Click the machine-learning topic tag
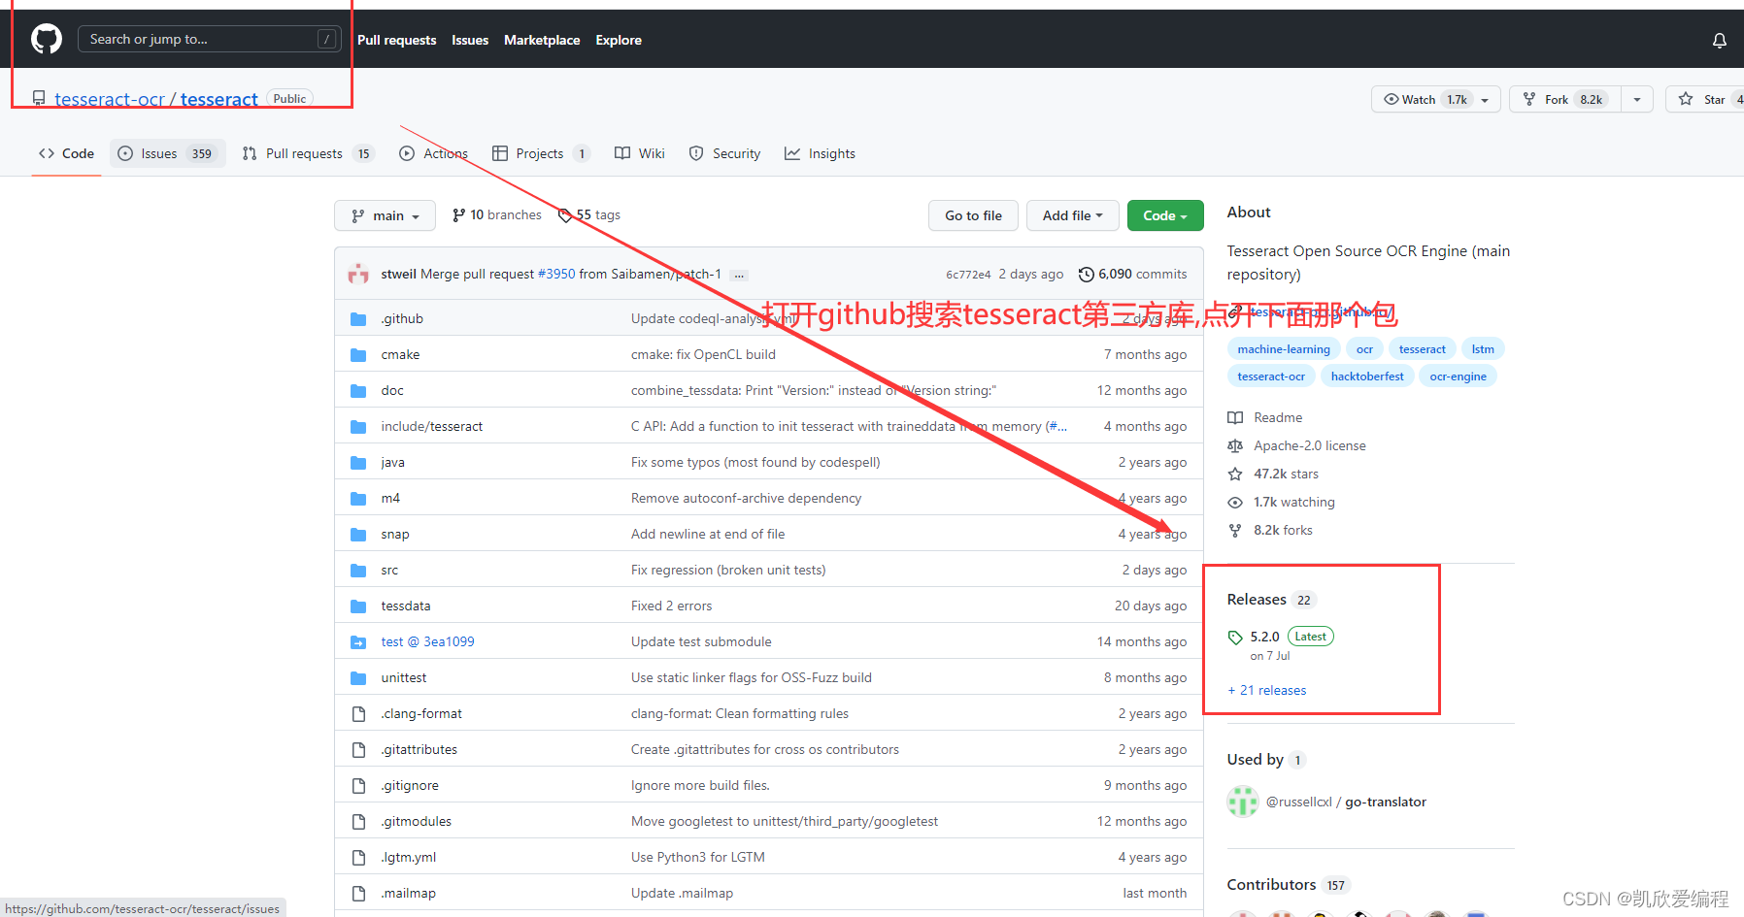Image resolution: width=1744 pixels, height=917 pixels. 1284,349
